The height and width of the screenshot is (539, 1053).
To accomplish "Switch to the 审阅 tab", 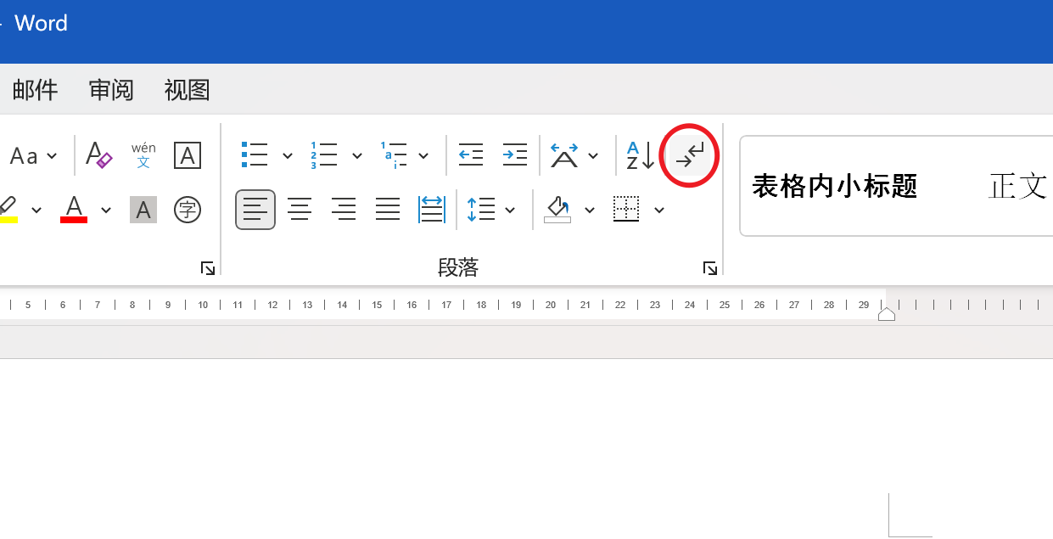I will click(111, 90).
